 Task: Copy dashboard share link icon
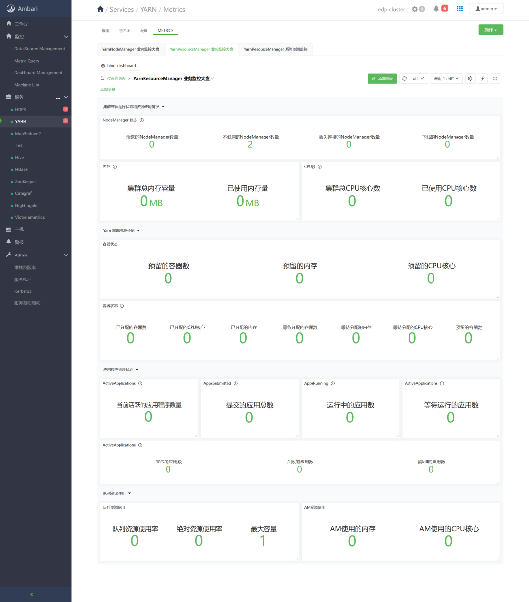(x=482, y=78)
